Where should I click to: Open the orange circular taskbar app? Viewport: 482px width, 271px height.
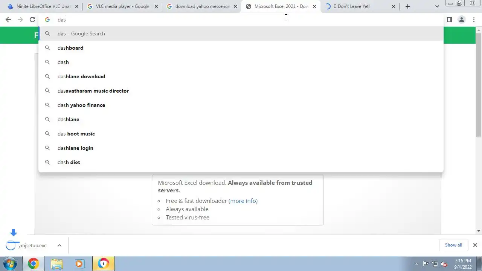pyautogui.click(x=104, y=264)
